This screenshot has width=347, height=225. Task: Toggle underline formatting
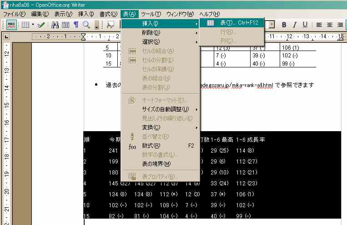point(305,25)
